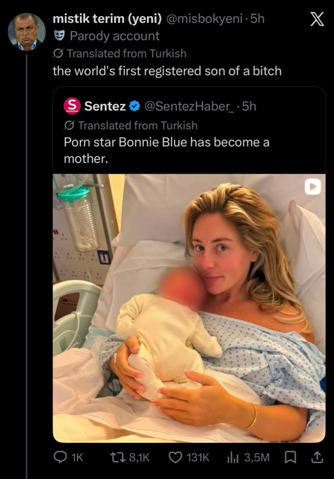334x479 pixels.
Task: Open the mistik terim profile avatar
Action: tap(27, 32)
